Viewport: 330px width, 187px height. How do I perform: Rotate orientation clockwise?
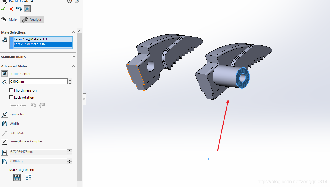coord(42,105)
